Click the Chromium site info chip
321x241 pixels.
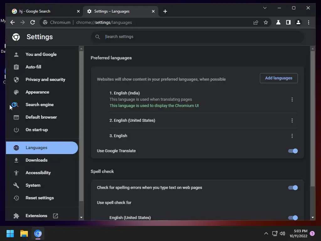57,22
